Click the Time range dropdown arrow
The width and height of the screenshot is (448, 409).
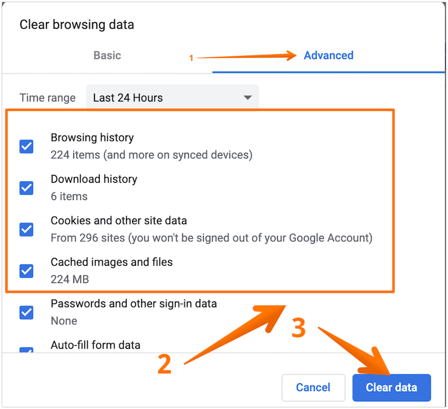[x=247, y=98]
